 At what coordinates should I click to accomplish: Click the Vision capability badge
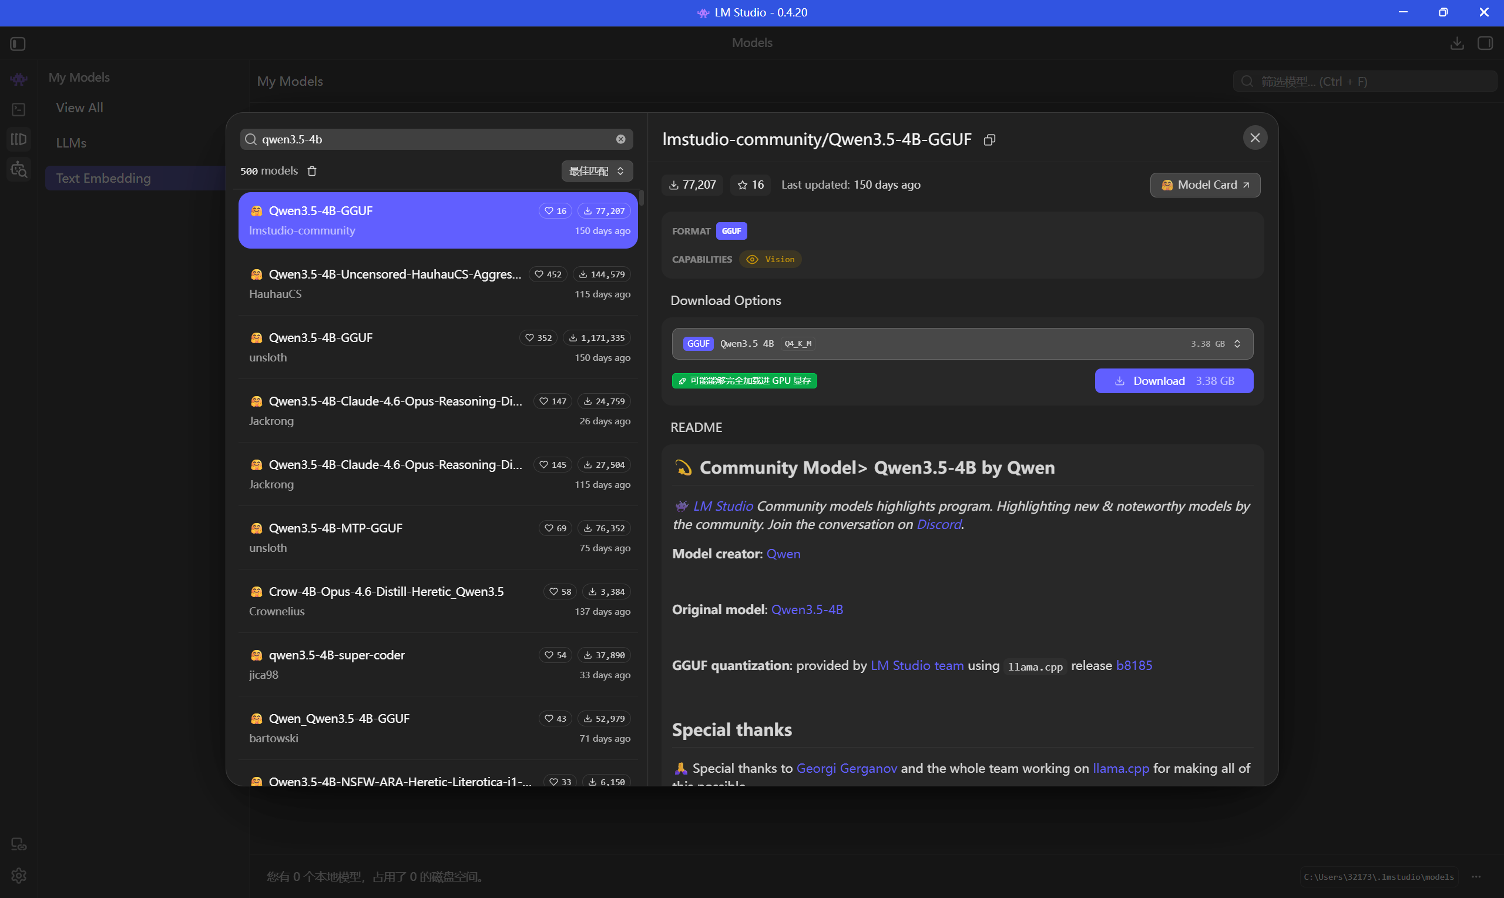770,260
